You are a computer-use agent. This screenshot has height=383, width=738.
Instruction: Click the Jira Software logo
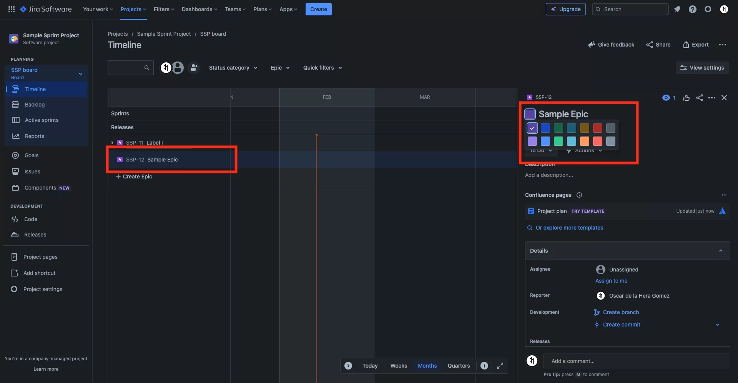click(46, 9)
